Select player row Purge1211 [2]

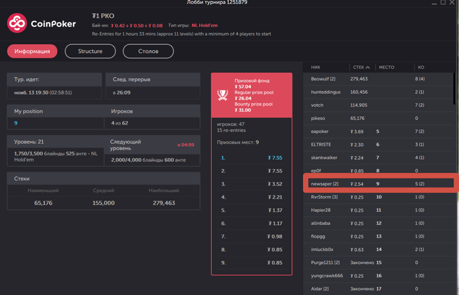click(x=378, y=262)
